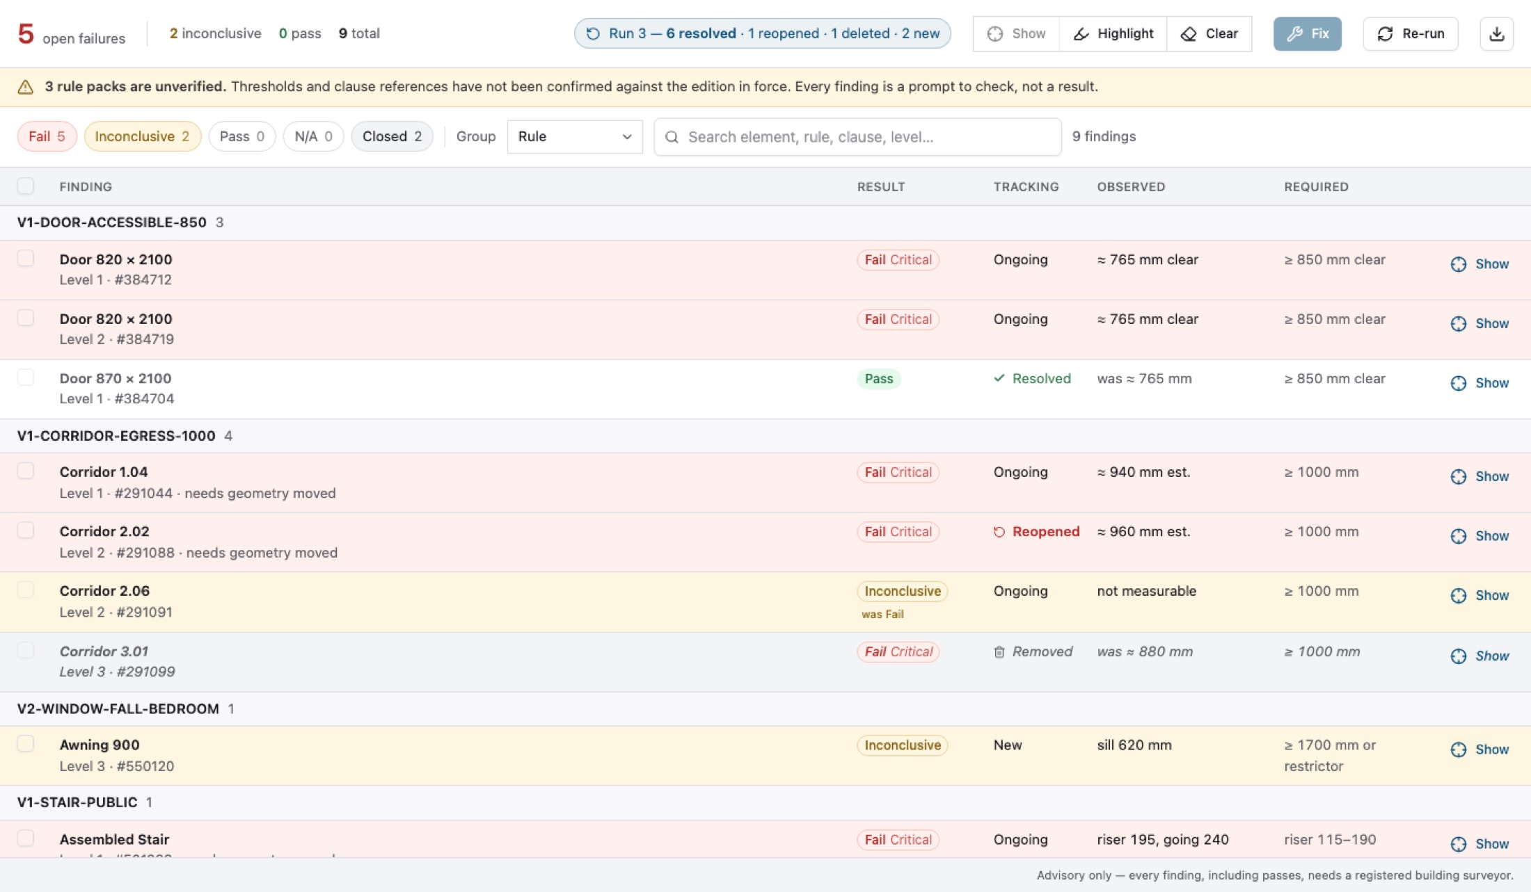Show Awning 900 in model

pos(1480,749)
